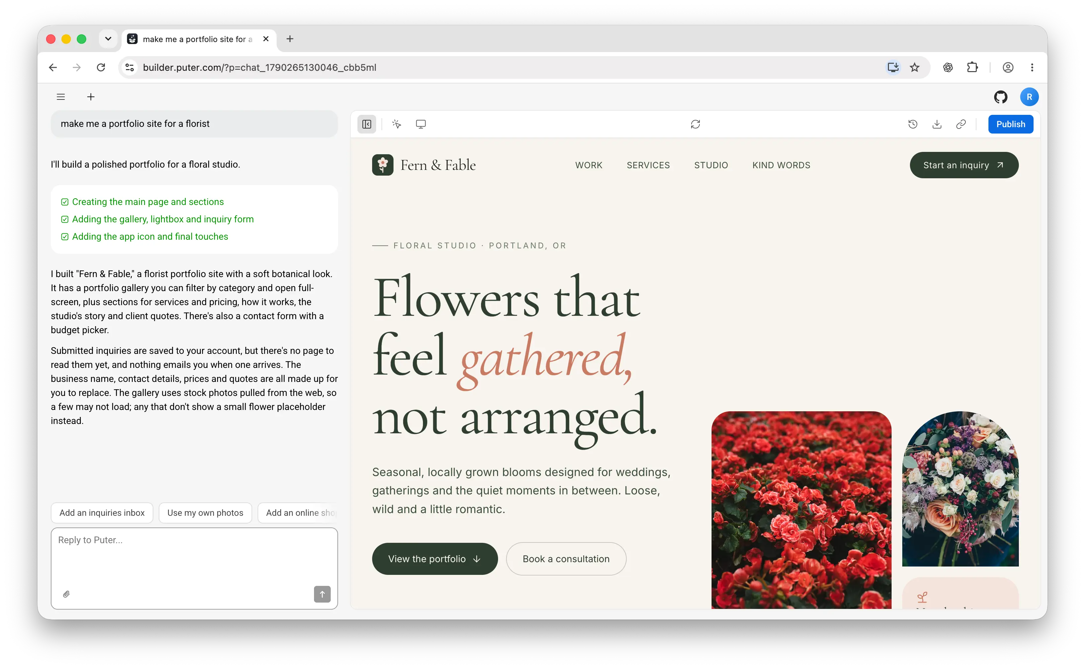Copy the preview link icon
1085x669 pixels.
(x=961, y=124)
